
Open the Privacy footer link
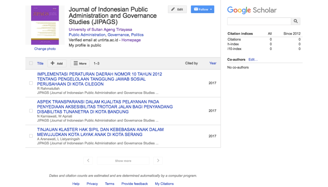92,184
